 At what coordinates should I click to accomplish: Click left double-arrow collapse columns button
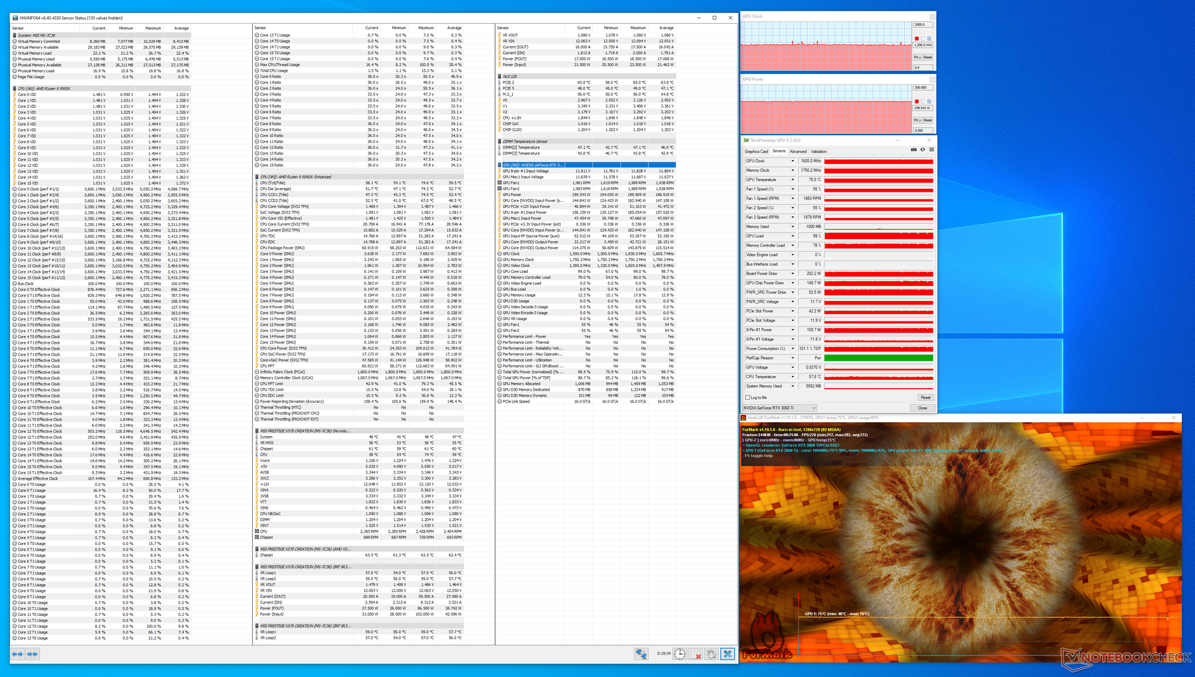pos(17,654)
